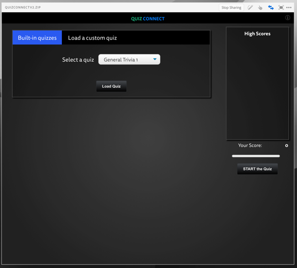Image resolution: width=297 pixels, height=268 pixels.
Task: Click the white score progress bar
Action: pyautogui.click(x=256, y=156)
